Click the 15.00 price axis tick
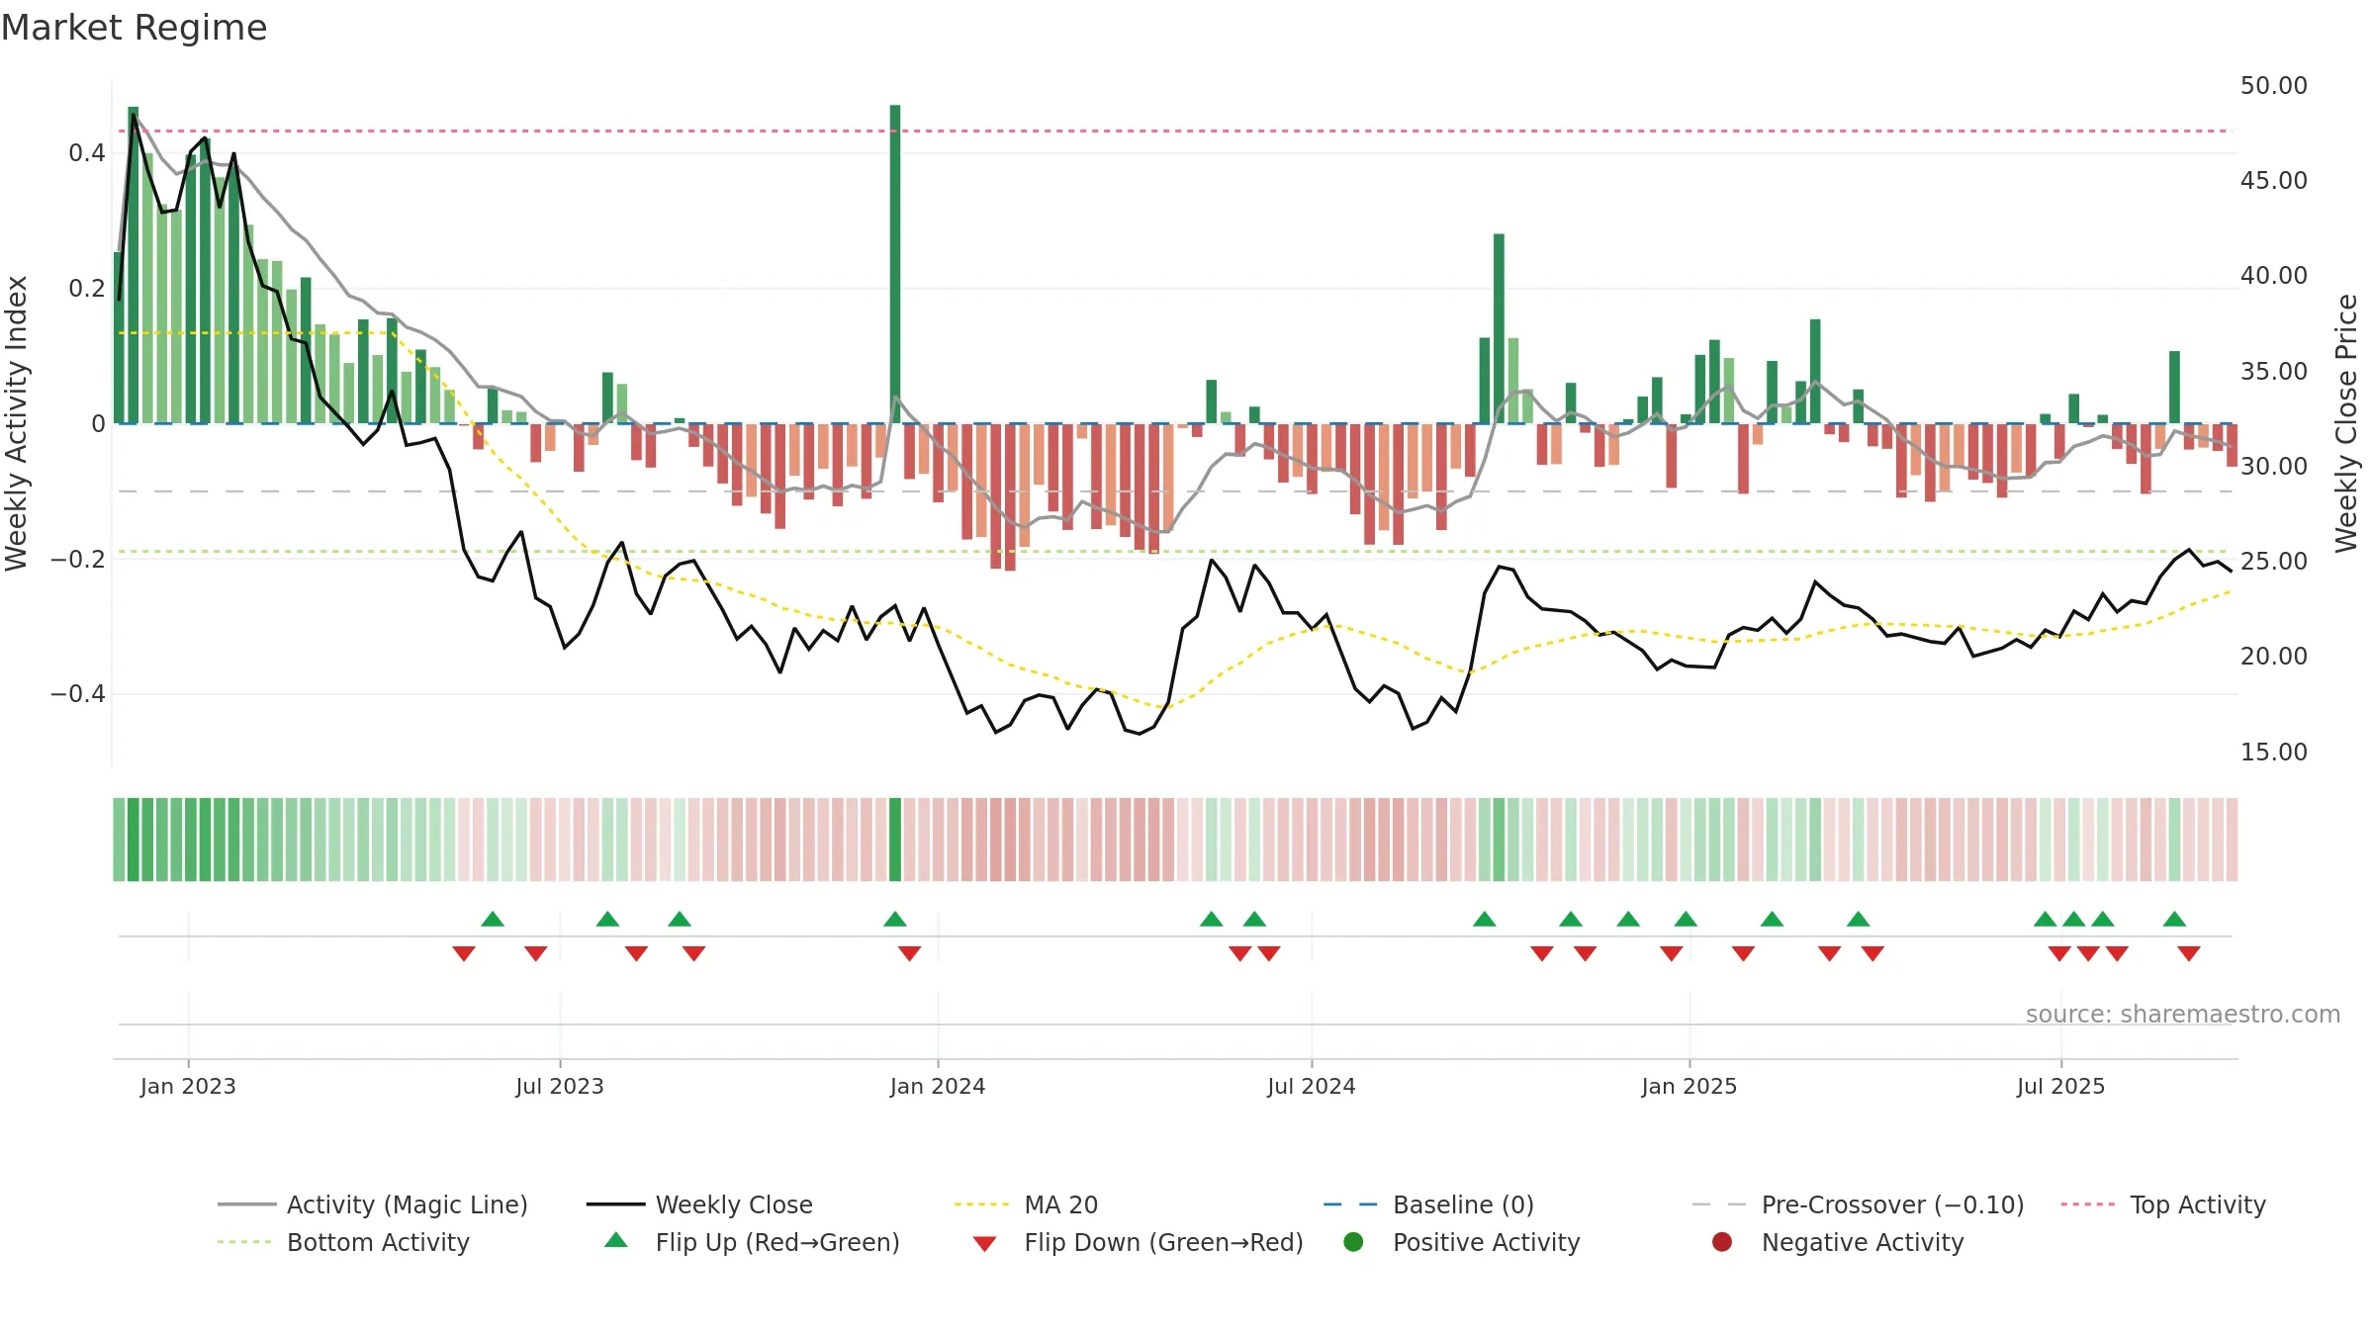The width and height of the screenshot is (2374, 1335). pos(2274,753)
